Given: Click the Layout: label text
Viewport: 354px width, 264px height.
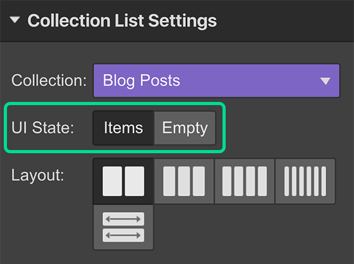Looking at the screenshot, I should 38,175.
